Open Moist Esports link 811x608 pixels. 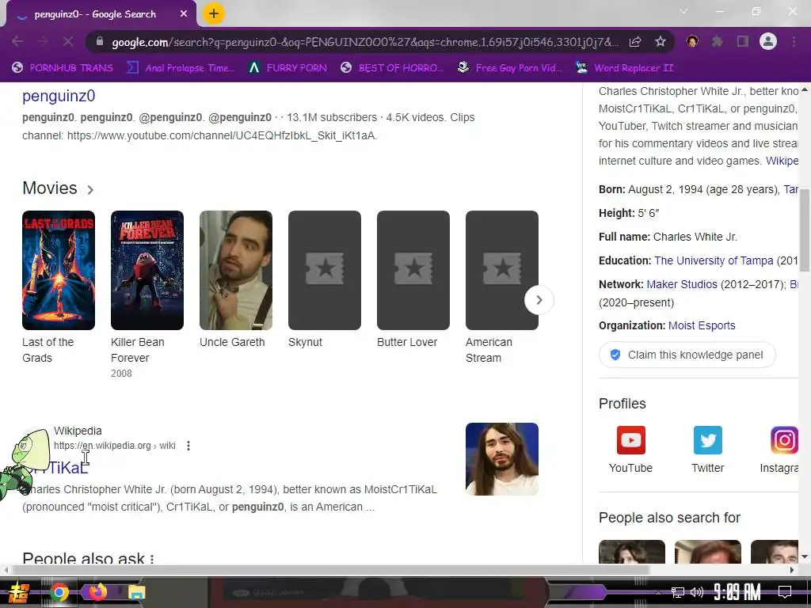coord(702,325)
